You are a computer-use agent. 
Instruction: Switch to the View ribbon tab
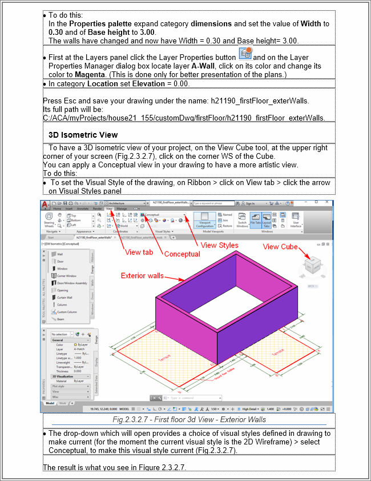point(109,209)
